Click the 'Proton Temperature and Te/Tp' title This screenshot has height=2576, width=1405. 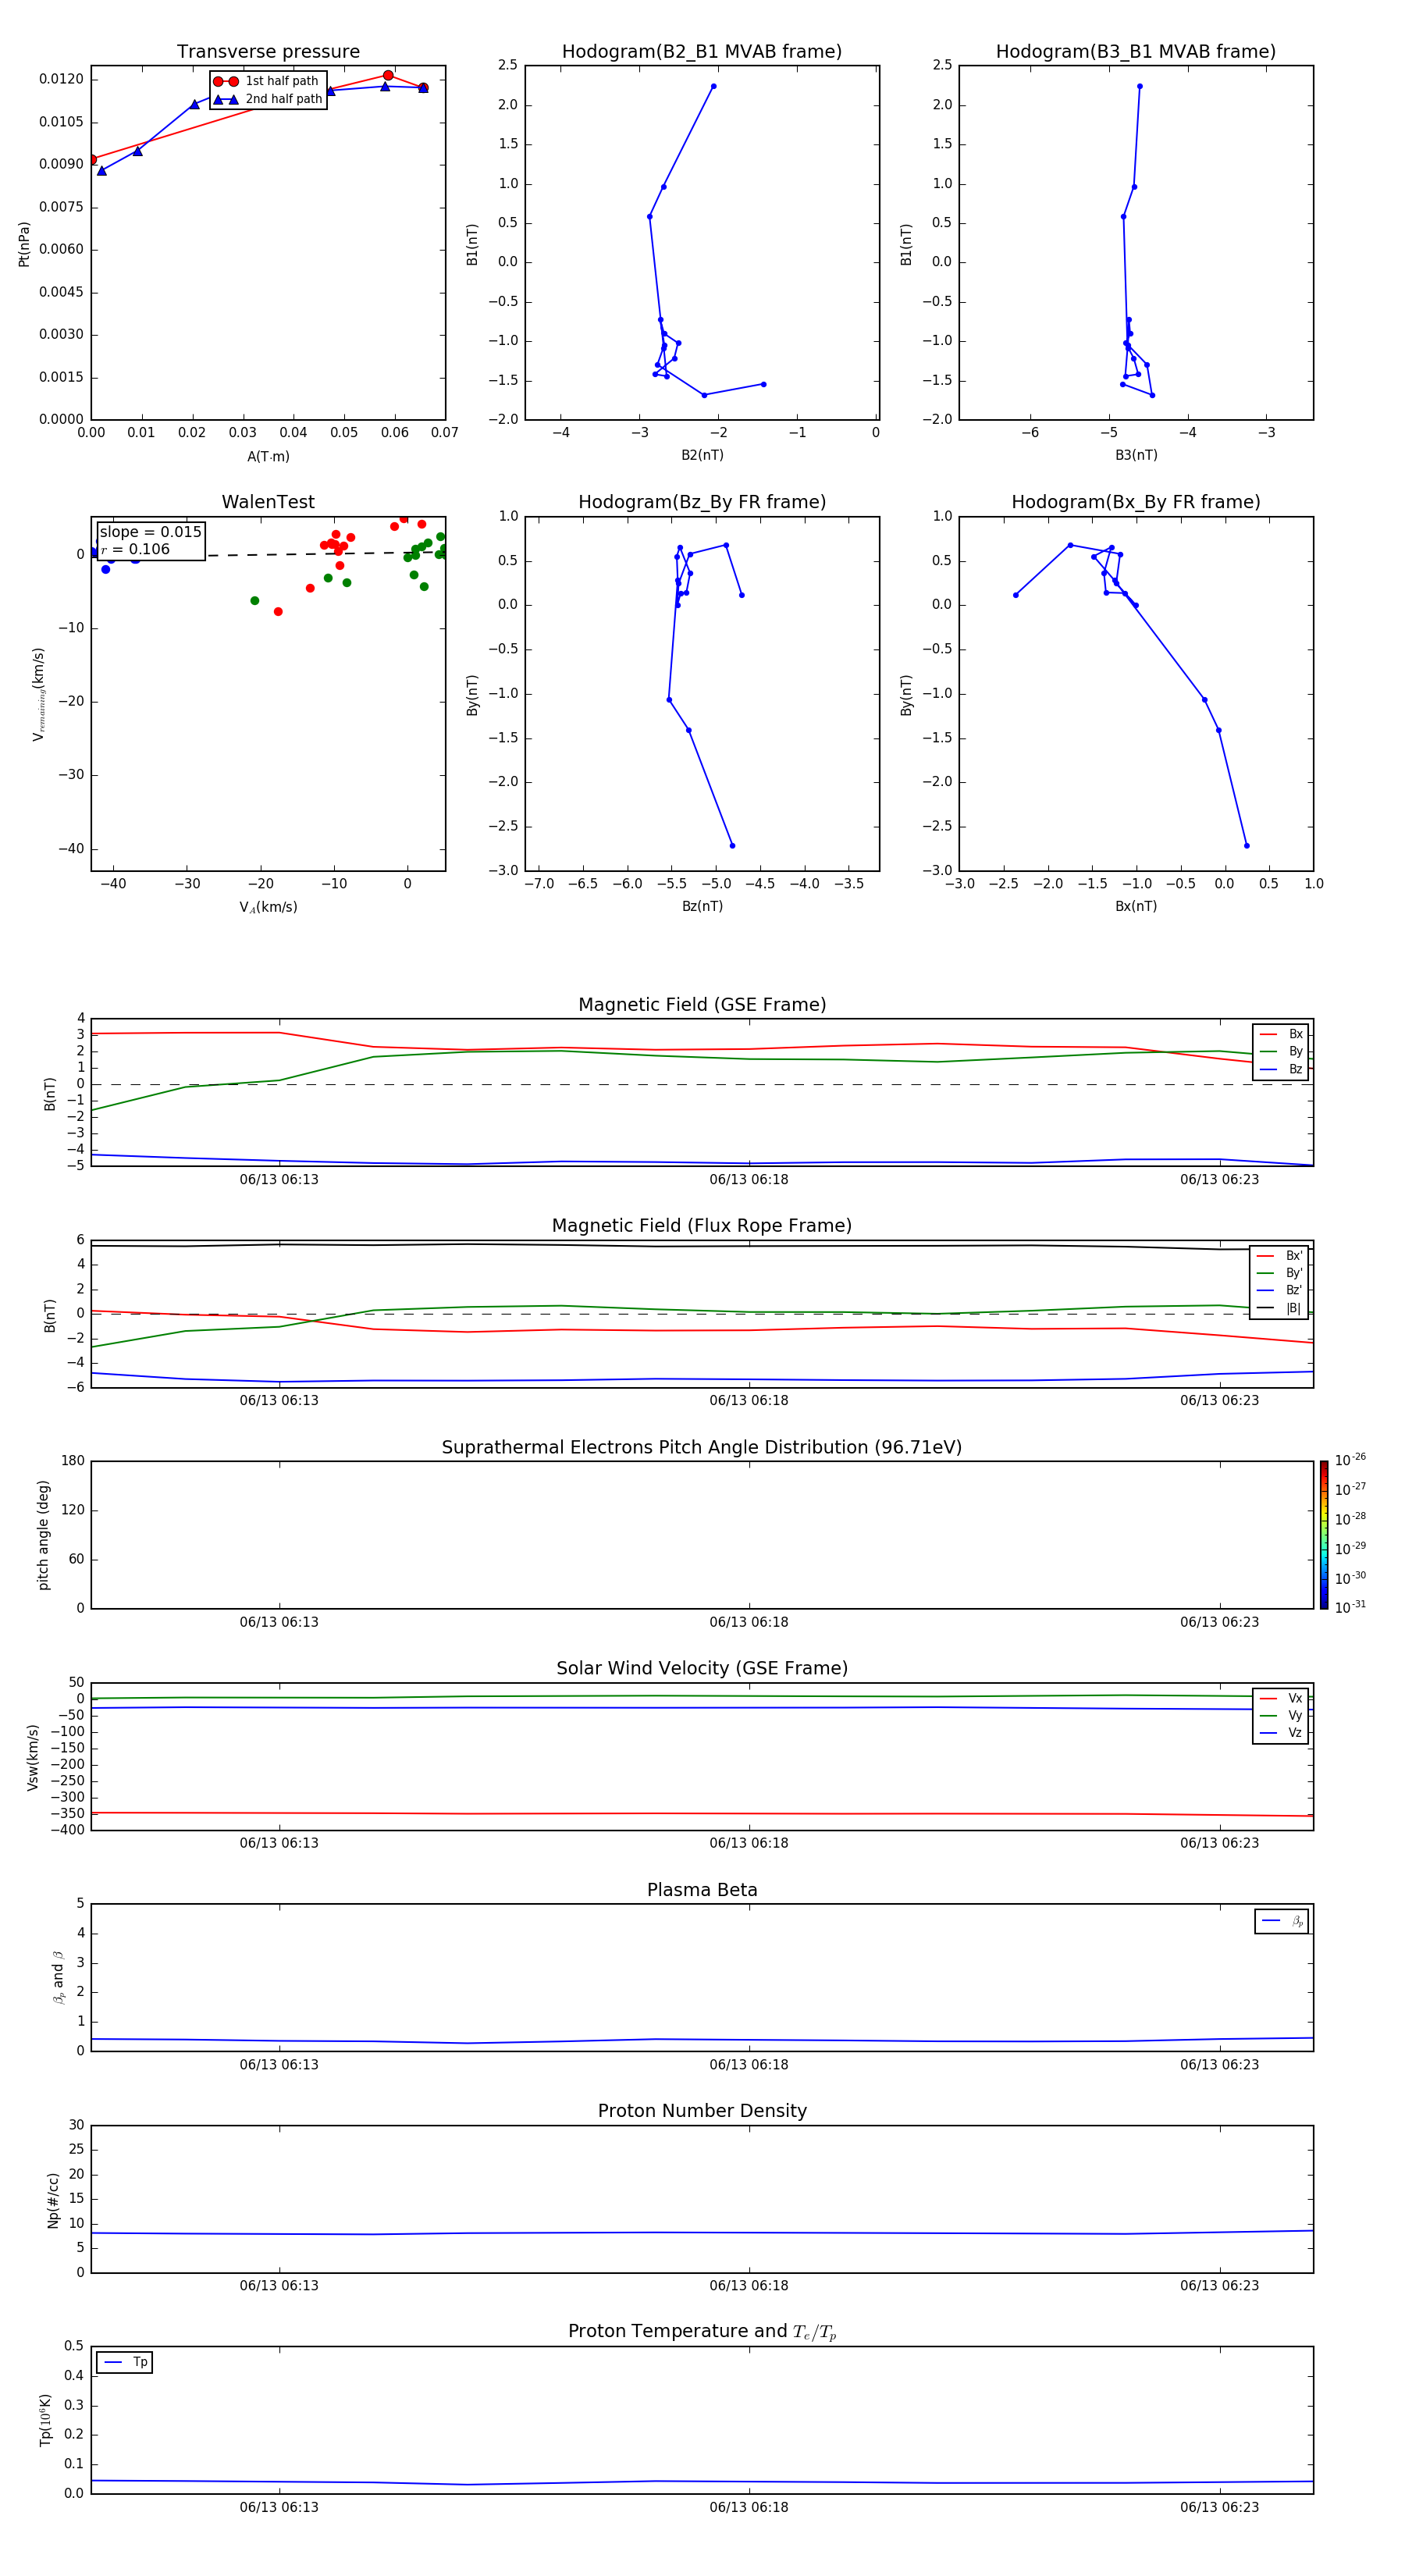click(702, 2332)
